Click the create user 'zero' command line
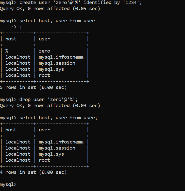The image size is (185, 191). (71, 3)
